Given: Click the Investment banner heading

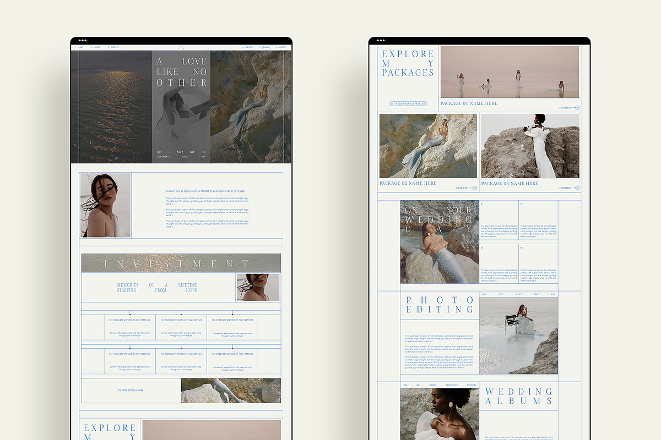Looking at the screenshot, I should [177, 264].
